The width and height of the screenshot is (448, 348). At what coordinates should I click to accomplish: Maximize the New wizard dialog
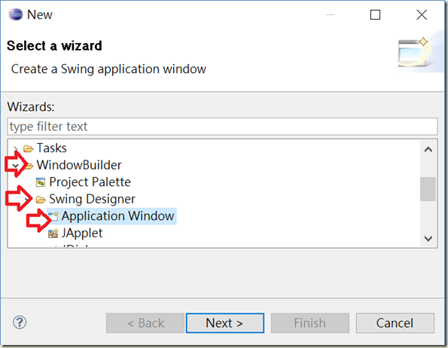375,14
